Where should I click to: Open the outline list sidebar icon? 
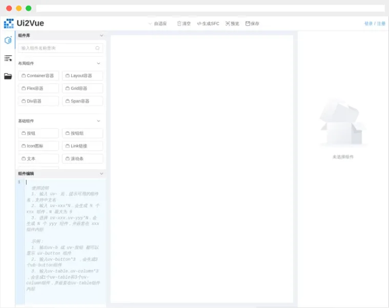8,58
